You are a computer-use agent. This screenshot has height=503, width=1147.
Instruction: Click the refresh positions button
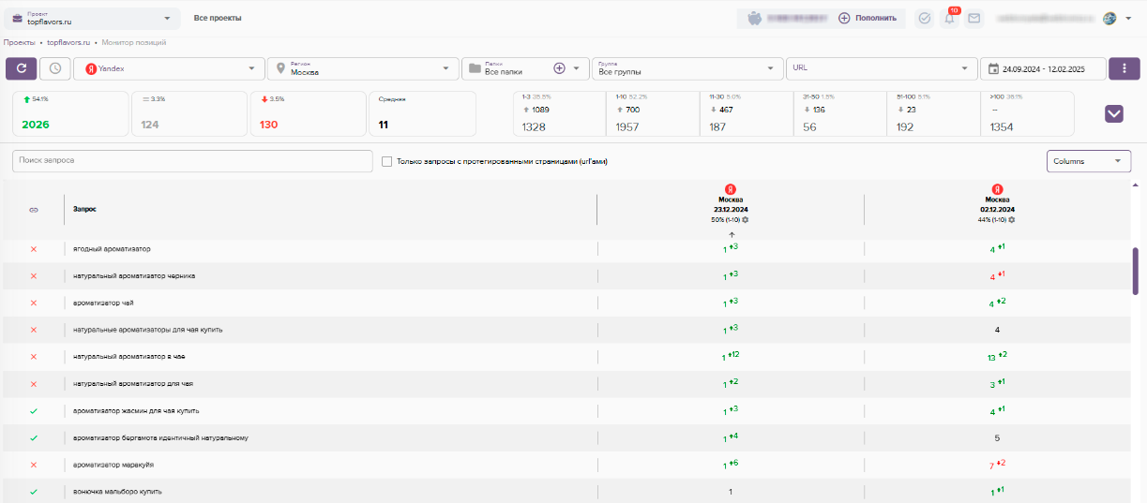(x=22, y=68)
